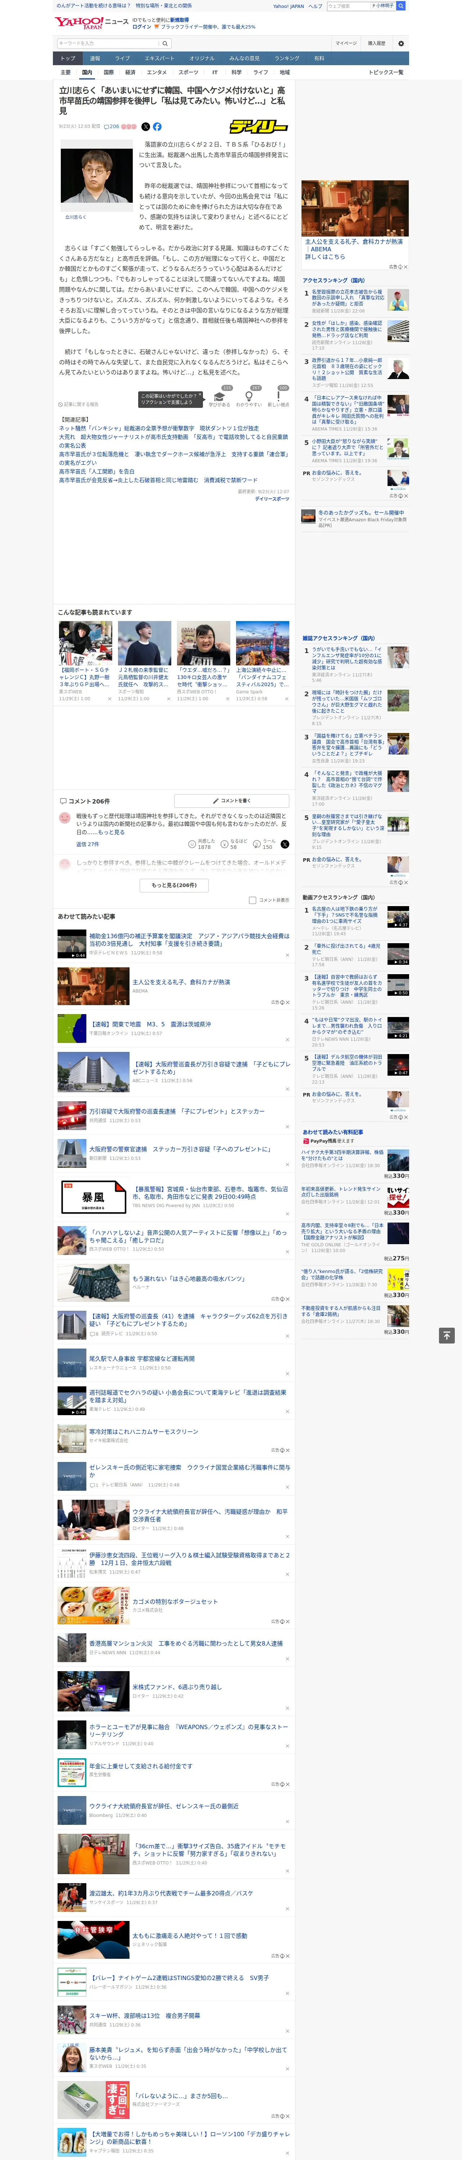The height and width of the screenshot is (2160, 462).
Task: Select the 経済 category
Action: point(130,72)
